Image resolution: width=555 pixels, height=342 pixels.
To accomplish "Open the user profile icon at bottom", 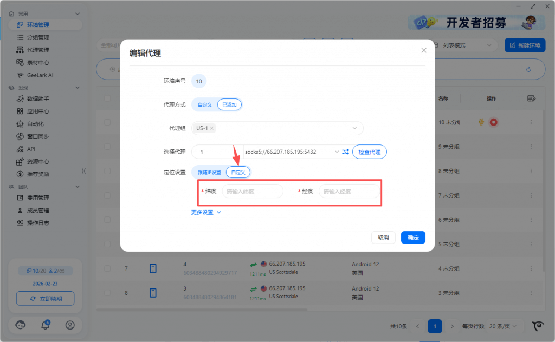I will coord(70,325).
